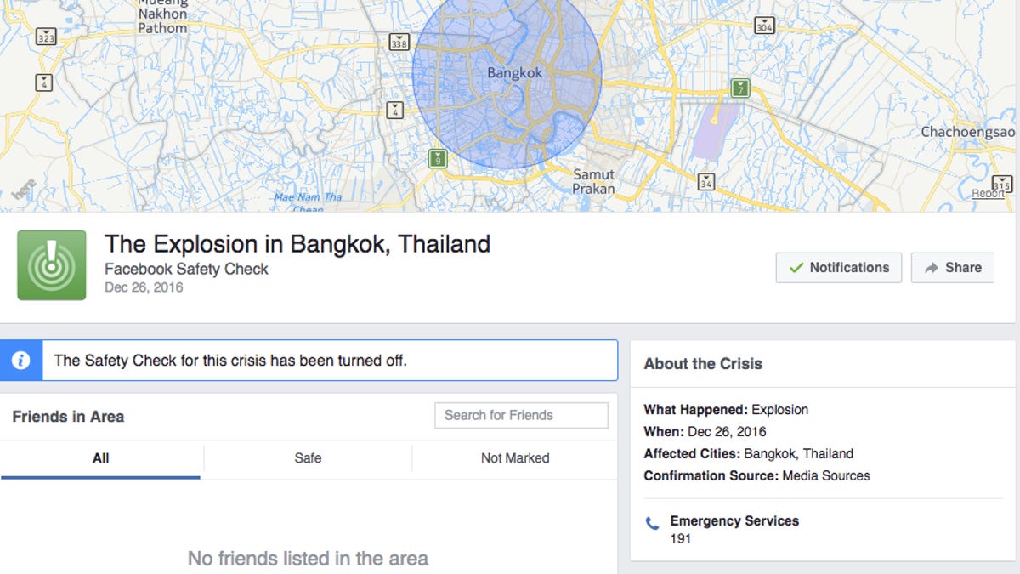Click the Samut Prakan map label
This screenshot has width=1020, height=574.
593,181
